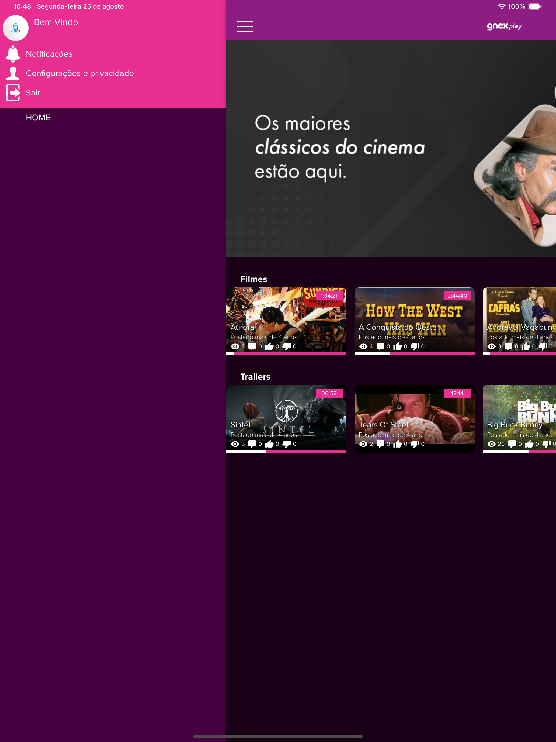Screen dimensions: 556x742
Task: Open Configurações e privacidade
Action: pos(80,73)
